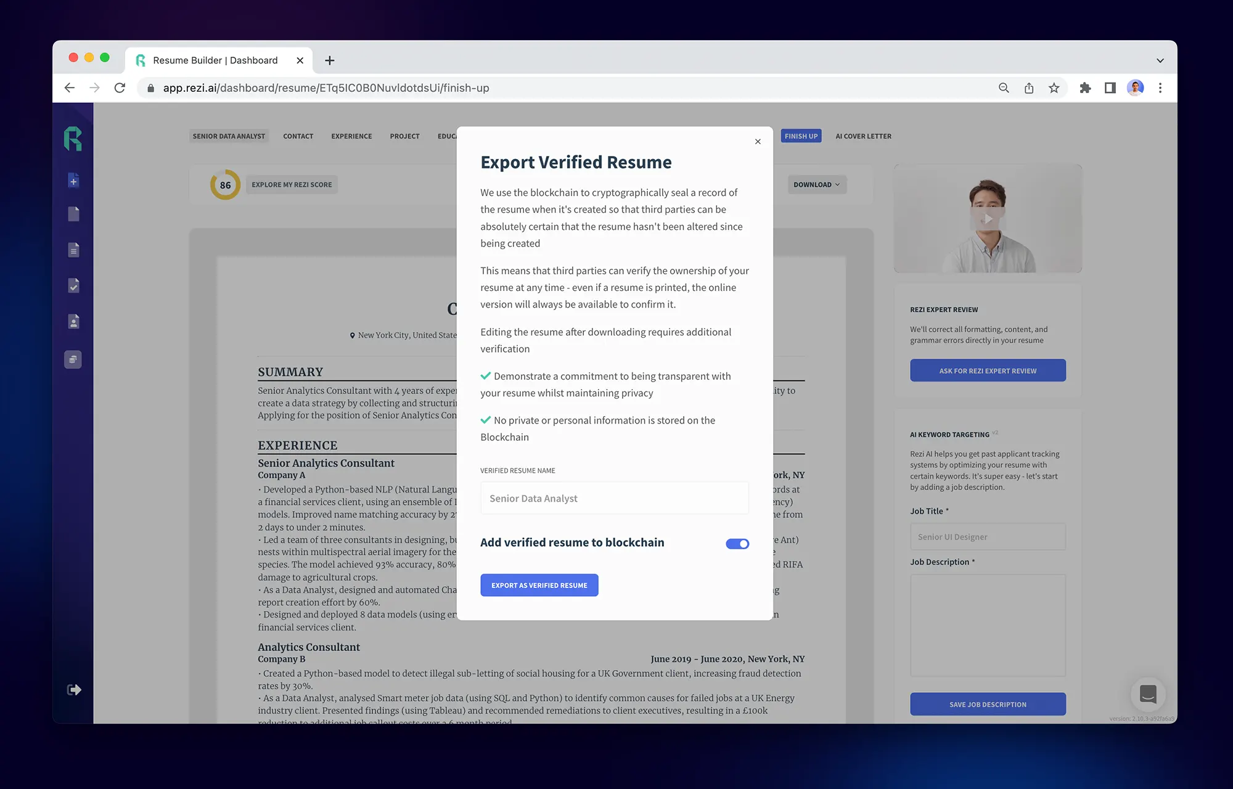Screen dimensions: 1233x789
Task: Click Save Job Description button
Action: point(988,704)
